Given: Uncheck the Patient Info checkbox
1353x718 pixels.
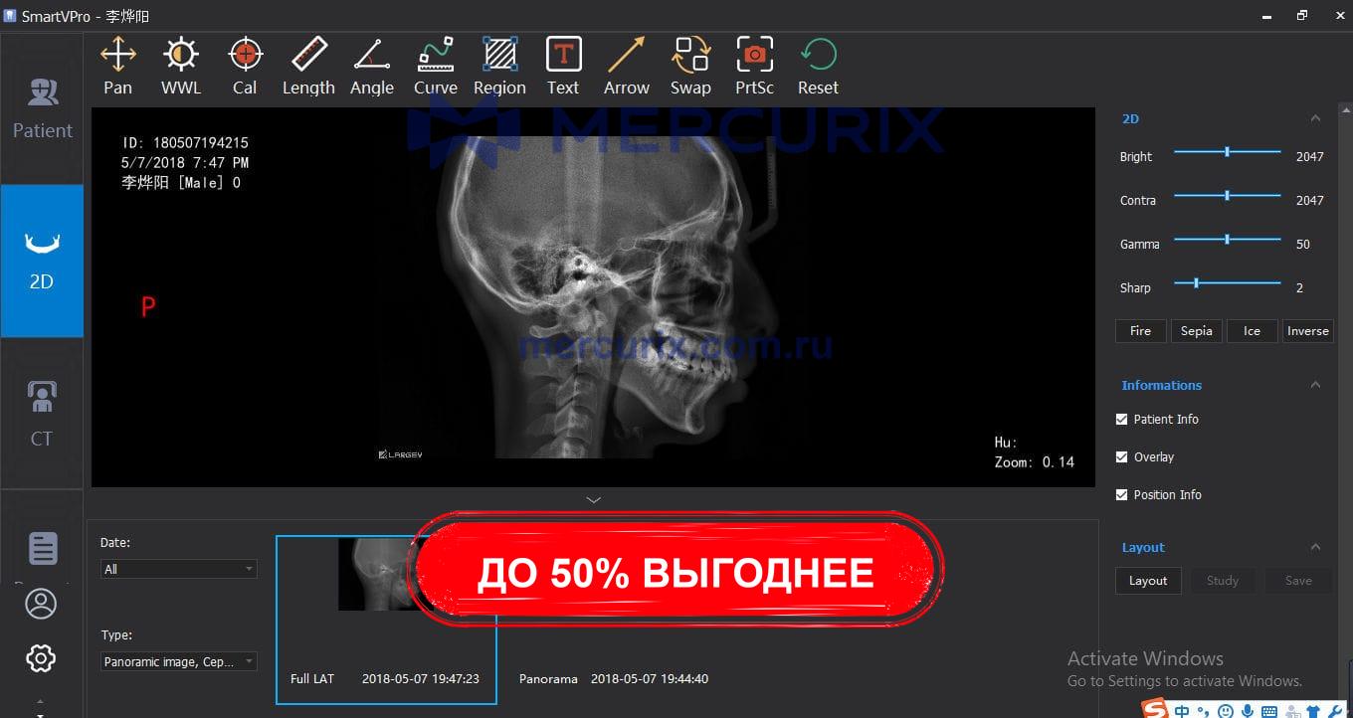Looking at the screenshot, I should pos(1122,420).
